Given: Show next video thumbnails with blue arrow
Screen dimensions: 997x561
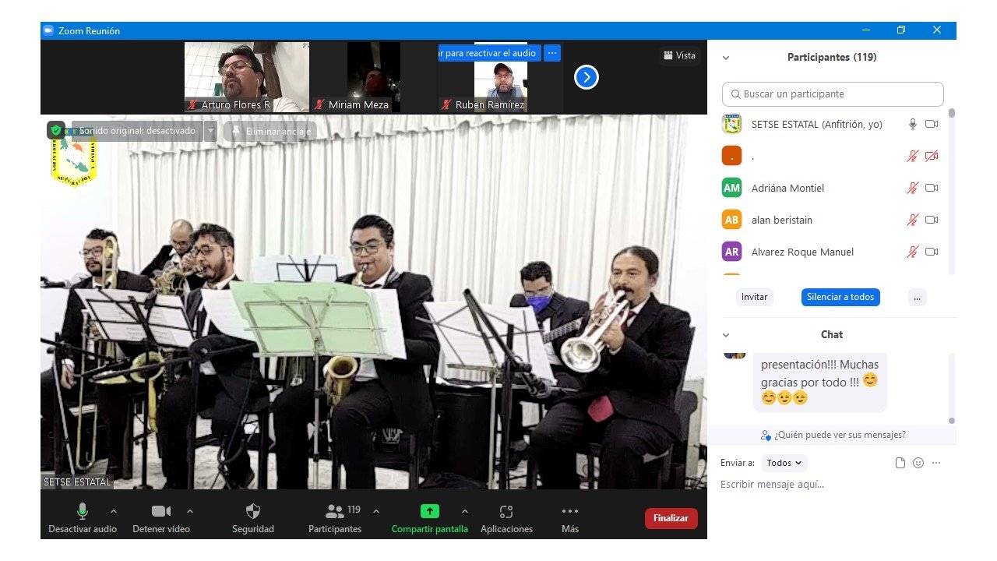Looking at the screenshot, I should click(586, 77).
